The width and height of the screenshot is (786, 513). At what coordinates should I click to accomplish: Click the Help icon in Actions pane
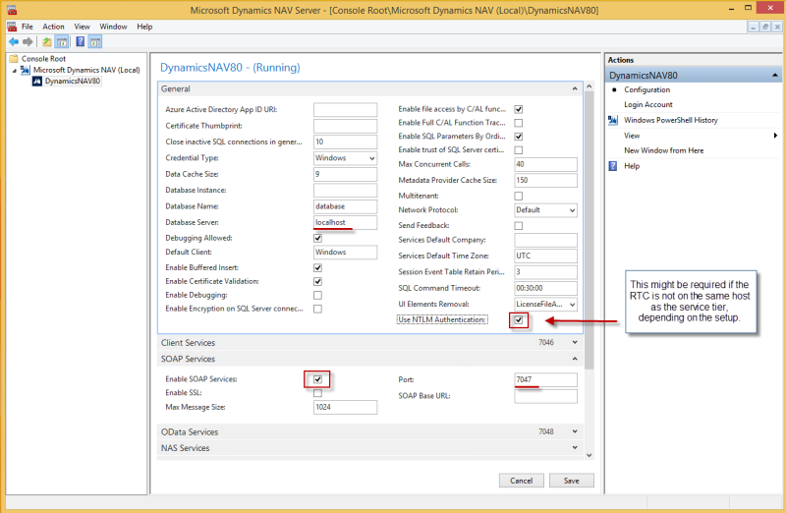[614, 166]
